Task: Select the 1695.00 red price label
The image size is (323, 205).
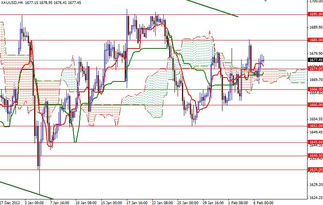Action: point(315,14)
